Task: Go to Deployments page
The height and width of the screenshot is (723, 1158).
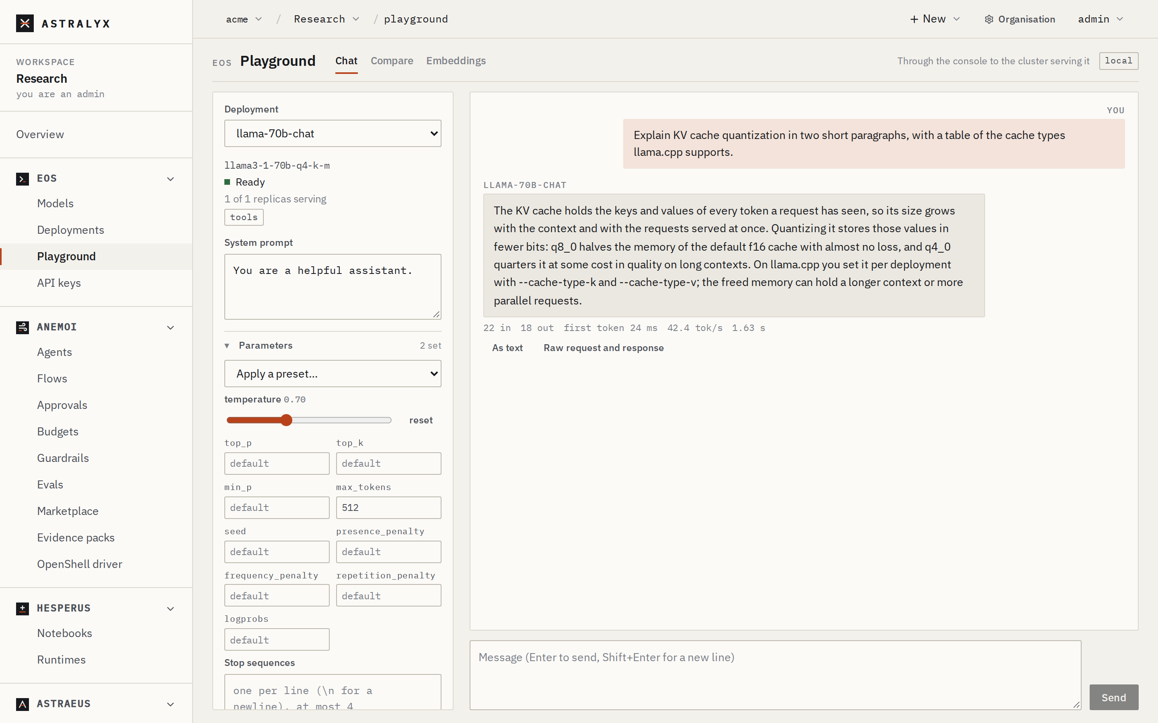Action: tap(71, 230)
